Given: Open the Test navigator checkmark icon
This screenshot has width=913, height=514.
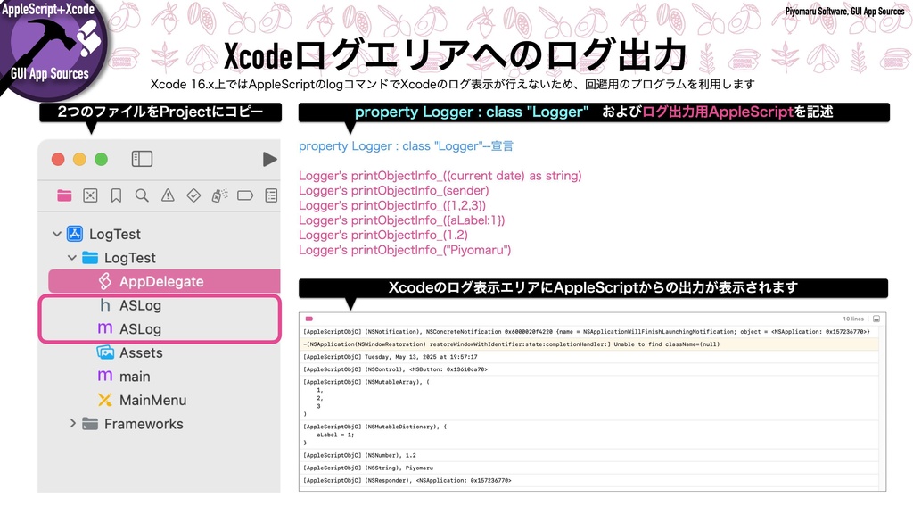Looking at the screenshot, I should pyautogui.click(x=194, y=195).
